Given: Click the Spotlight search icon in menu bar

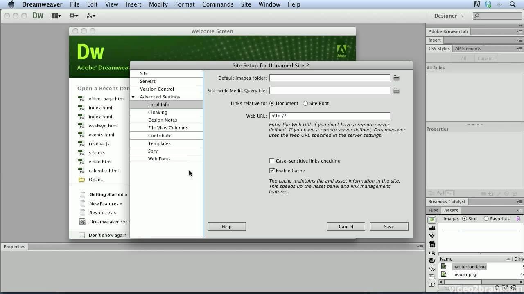Looking at the screenshot, I should click(x=513, y=4).
